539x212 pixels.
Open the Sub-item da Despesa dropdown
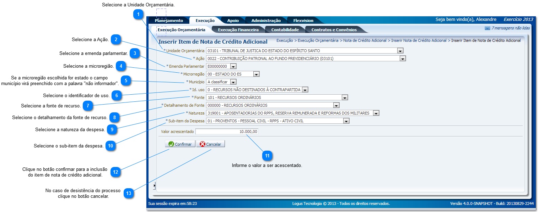click(x=346, y=121)
